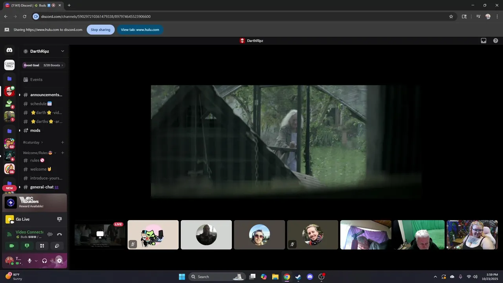Expand the top server folder icon
The image size is (503, 283).
9,79
